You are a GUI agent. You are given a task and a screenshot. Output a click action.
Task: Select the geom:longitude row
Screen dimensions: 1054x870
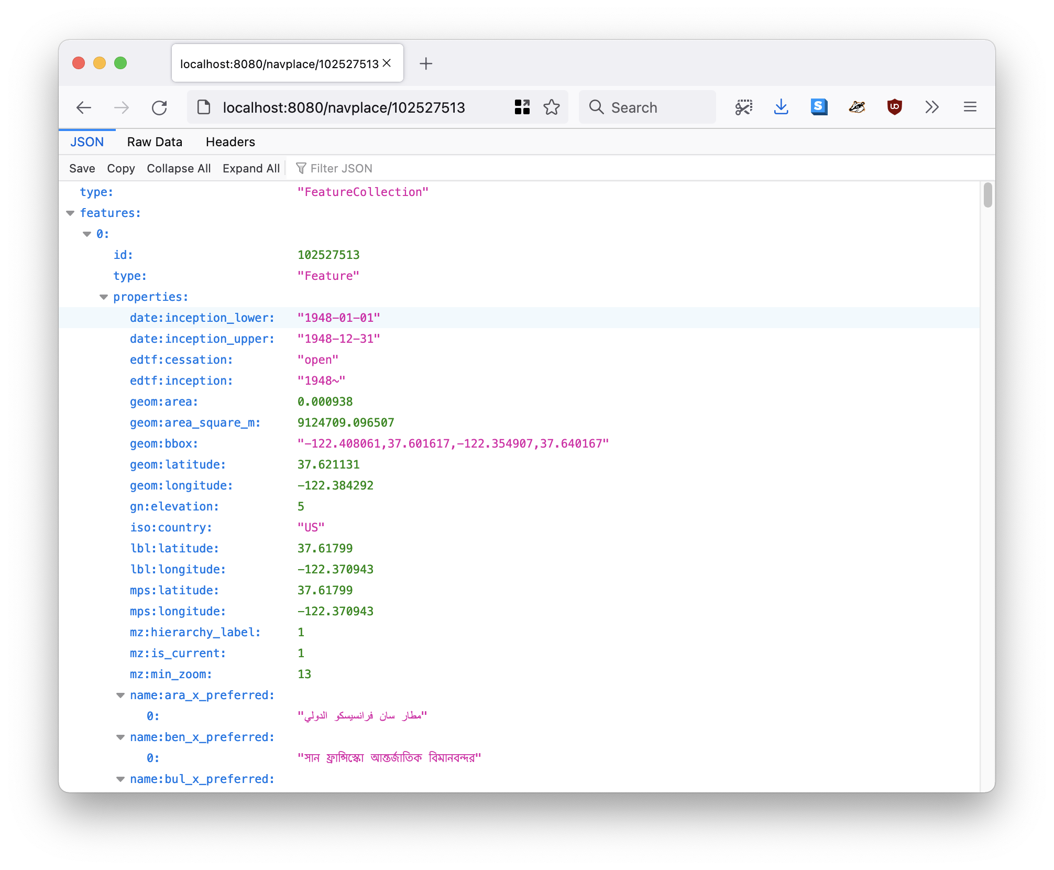pyautogui.click(x=519, y=485)
